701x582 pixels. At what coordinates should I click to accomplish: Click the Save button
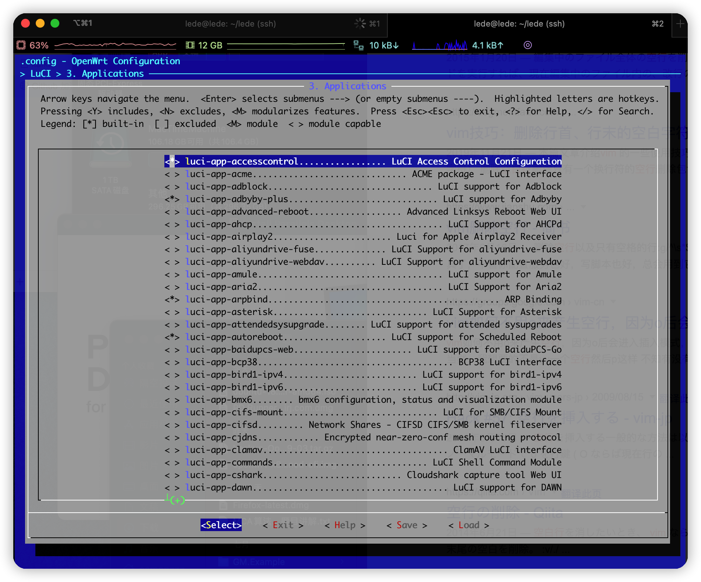[407, 525]
